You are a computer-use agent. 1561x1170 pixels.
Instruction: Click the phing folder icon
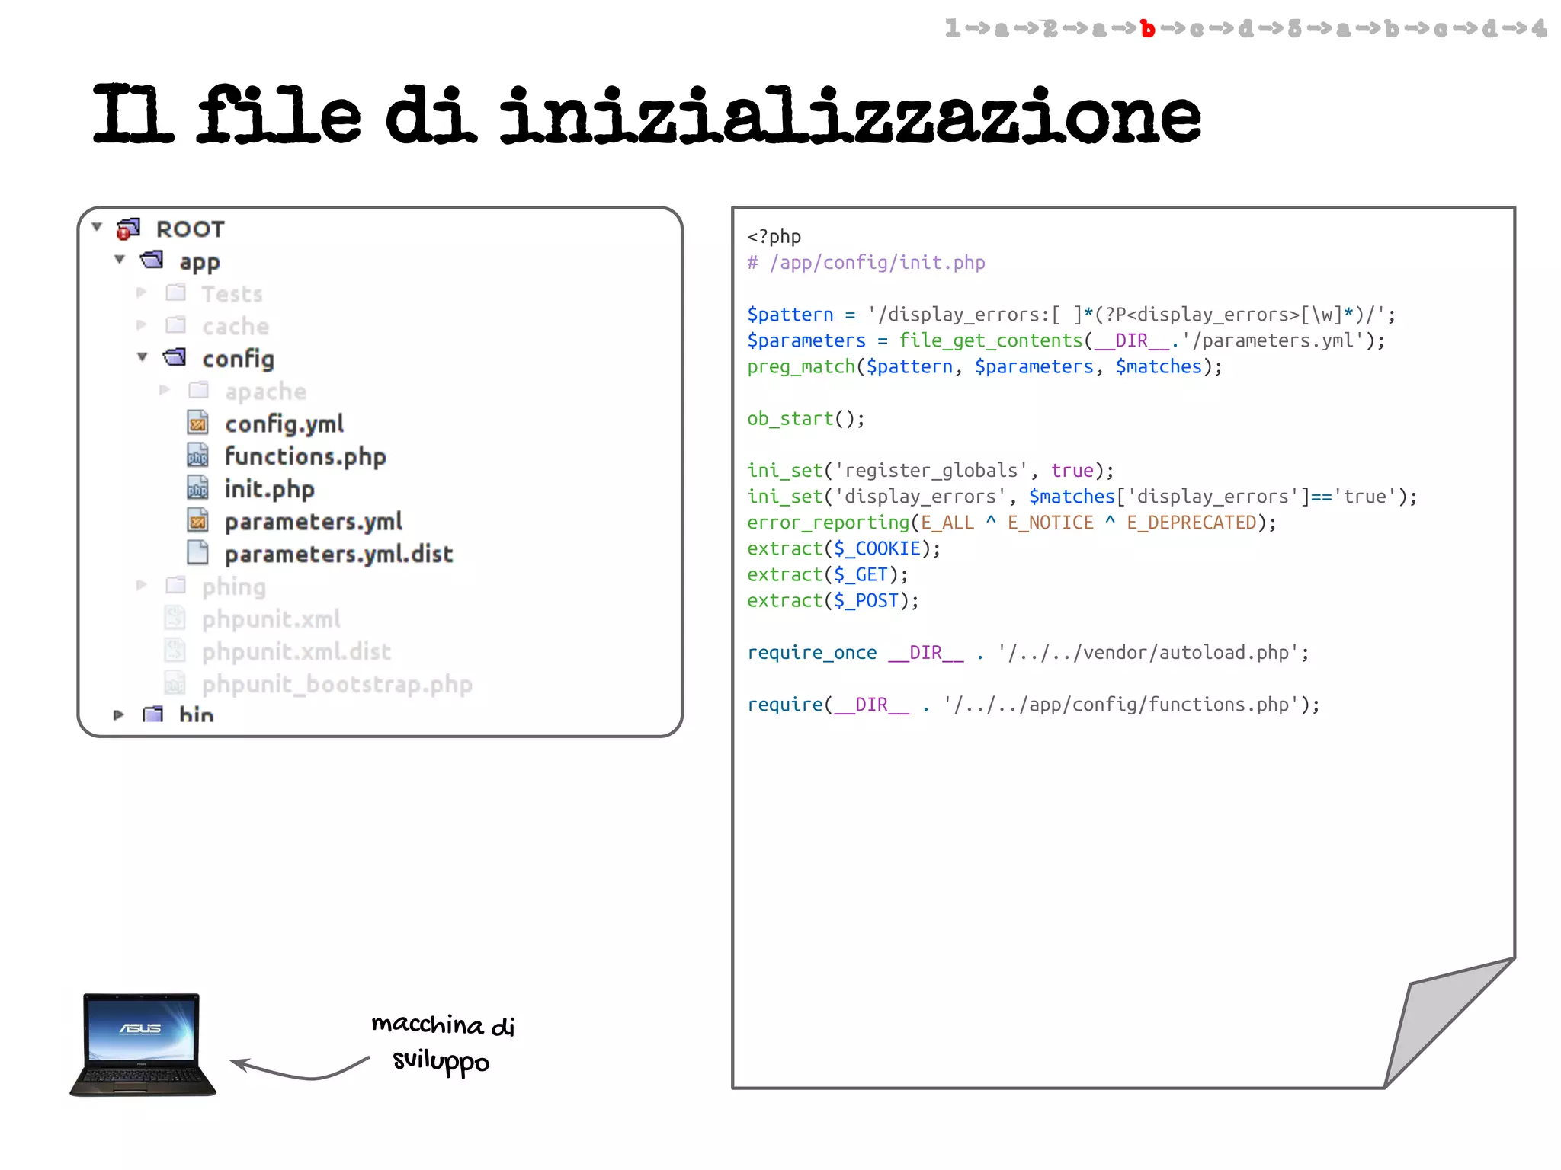pos(175,585)
